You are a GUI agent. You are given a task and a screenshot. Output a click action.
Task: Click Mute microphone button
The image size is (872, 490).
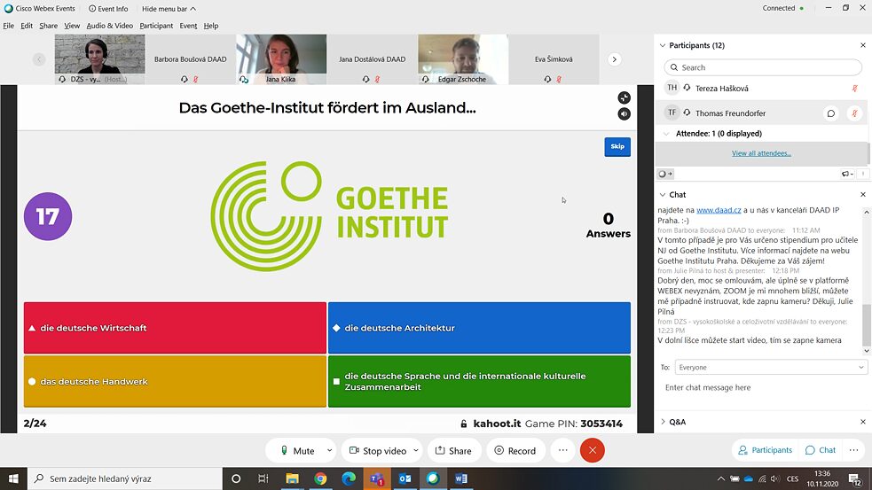tap(297, 450)
